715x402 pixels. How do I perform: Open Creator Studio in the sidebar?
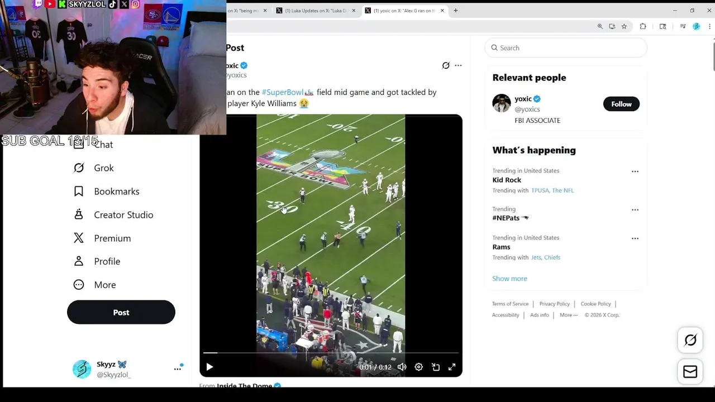[113, 215]
